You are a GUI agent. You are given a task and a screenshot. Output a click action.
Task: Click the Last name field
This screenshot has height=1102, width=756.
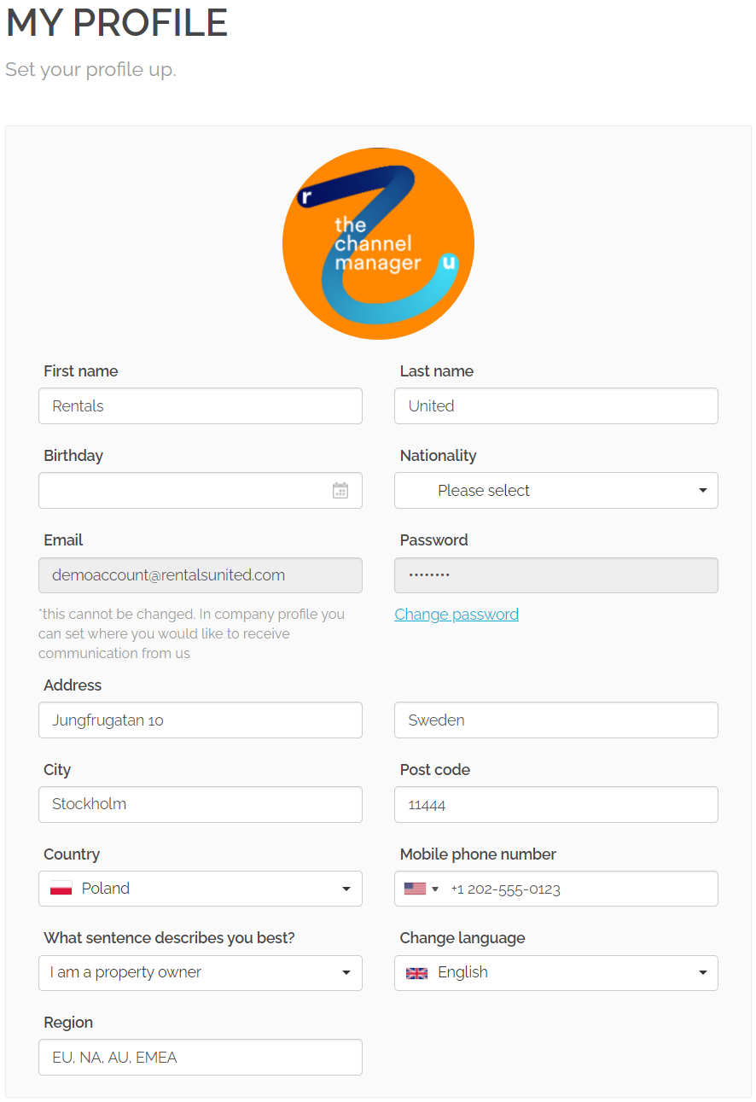coord(555,406)
